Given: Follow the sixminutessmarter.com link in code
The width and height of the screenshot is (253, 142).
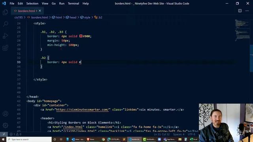Looking at the screenshot, I should (83, 110).
